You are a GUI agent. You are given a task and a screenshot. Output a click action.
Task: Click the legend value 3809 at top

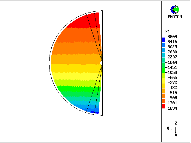[172, 37]
